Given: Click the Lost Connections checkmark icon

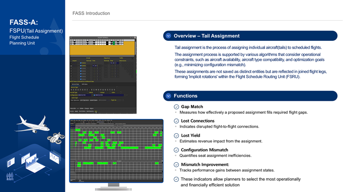Looking at the screenshot, I should pyautogui.click(x=176, y=121).
